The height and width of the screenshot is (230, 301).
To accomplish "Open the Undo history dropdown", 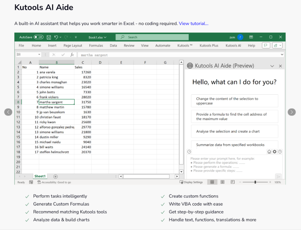I will (x=60, y=37).
